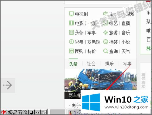Open the 旅游 link
The image size is (152, 115).
[113, 33]
